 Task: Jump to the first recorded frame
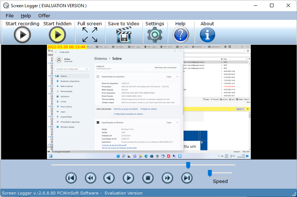pos(71,178)
